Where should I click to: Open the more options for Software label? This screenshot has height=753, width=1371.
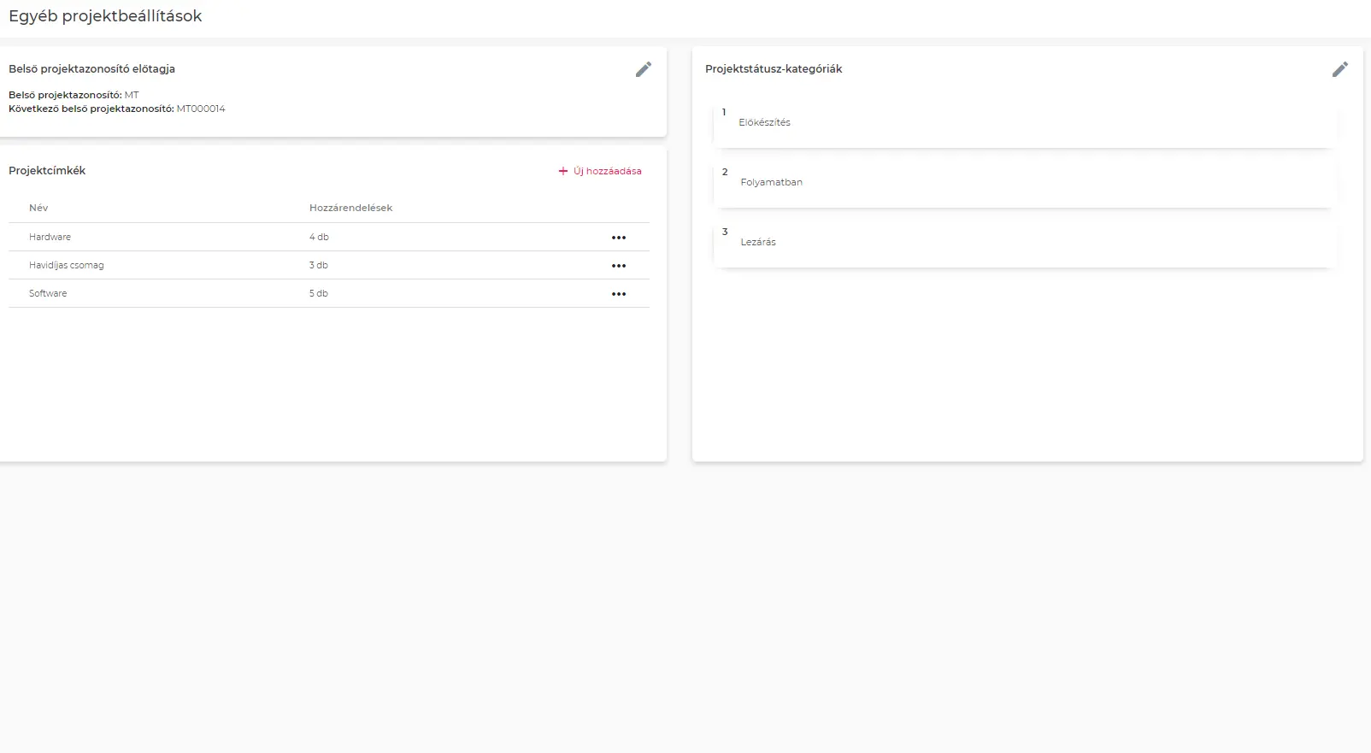pos(619,294)
